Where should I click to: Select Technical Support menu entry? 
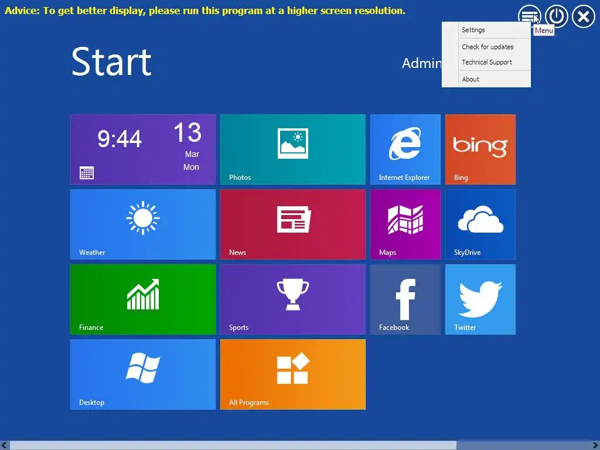pos(486,62)
